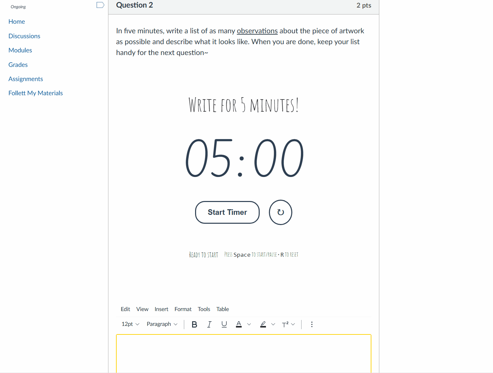Open the 12pt font size dropdown
493x373 pixels.
[130, 324]
